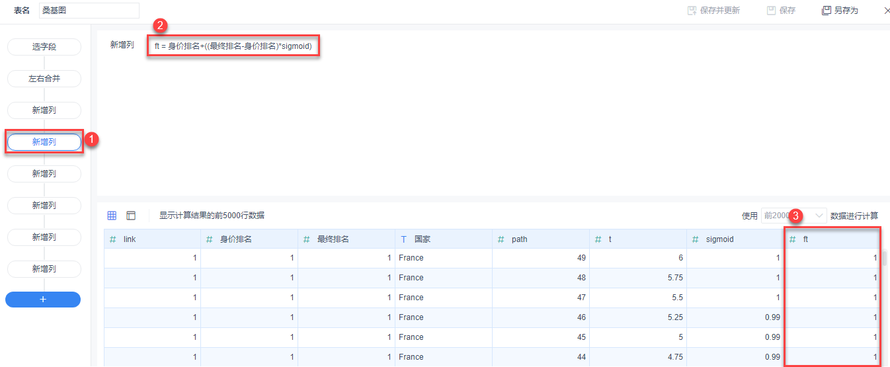Select the path cell with value 47
The image size is (890, 367).
tap(541, 298)
